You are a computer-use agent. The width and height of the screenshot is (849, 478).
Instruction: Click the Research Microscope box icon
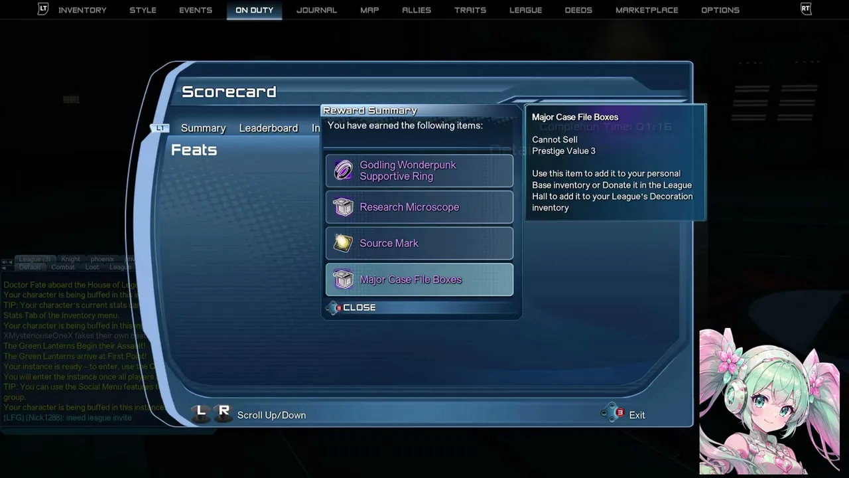[x=344, y=207]
